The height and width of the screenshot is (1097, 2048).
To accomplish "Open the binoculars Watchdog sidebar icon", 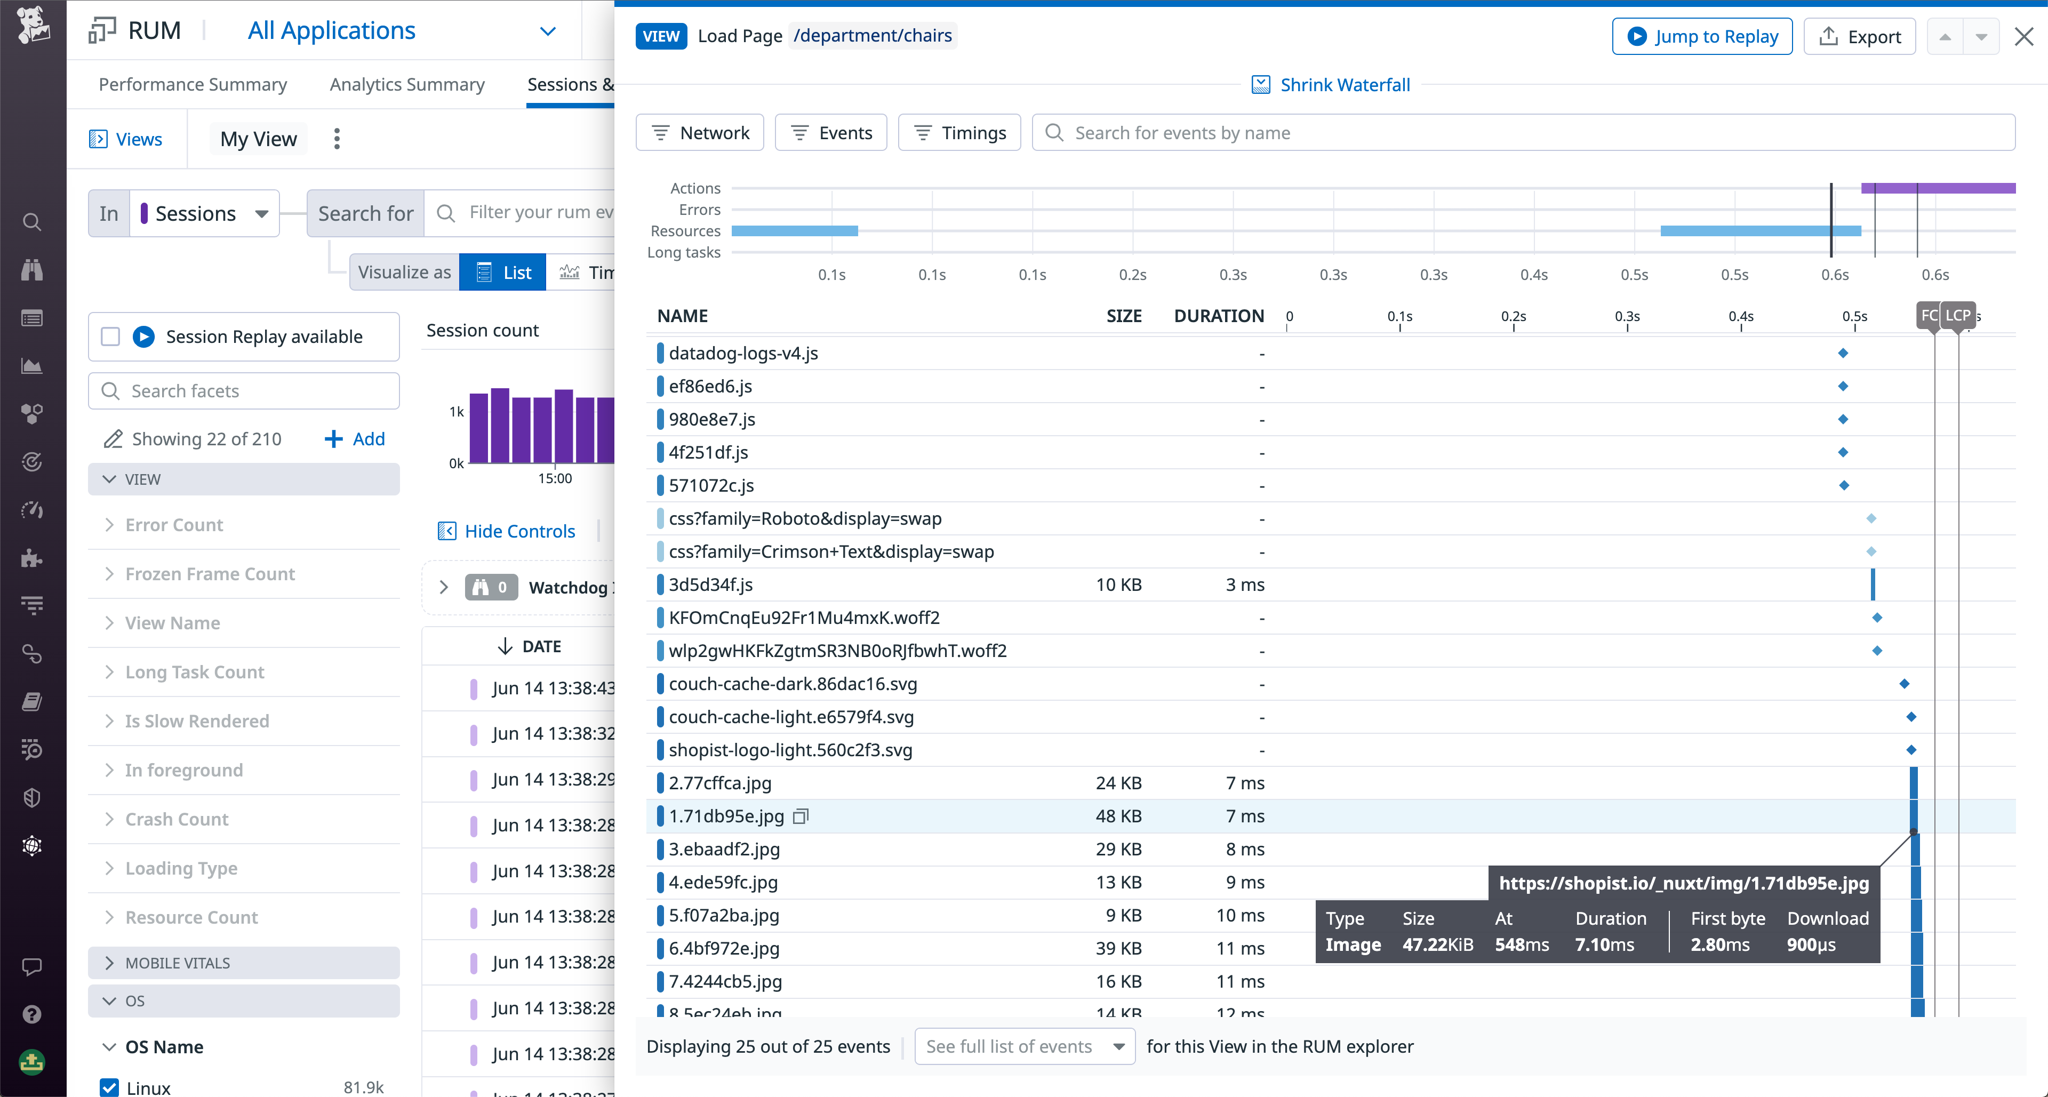I will (32, 270).
